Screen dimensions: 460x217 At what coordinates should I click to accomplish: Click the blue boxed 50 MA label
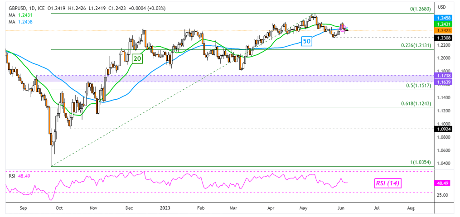pyautogui.click(x=306, y=42)
